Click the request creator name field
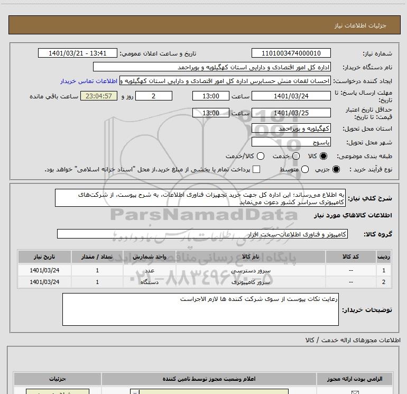The image size is (407, 394). tap(225, 81)
